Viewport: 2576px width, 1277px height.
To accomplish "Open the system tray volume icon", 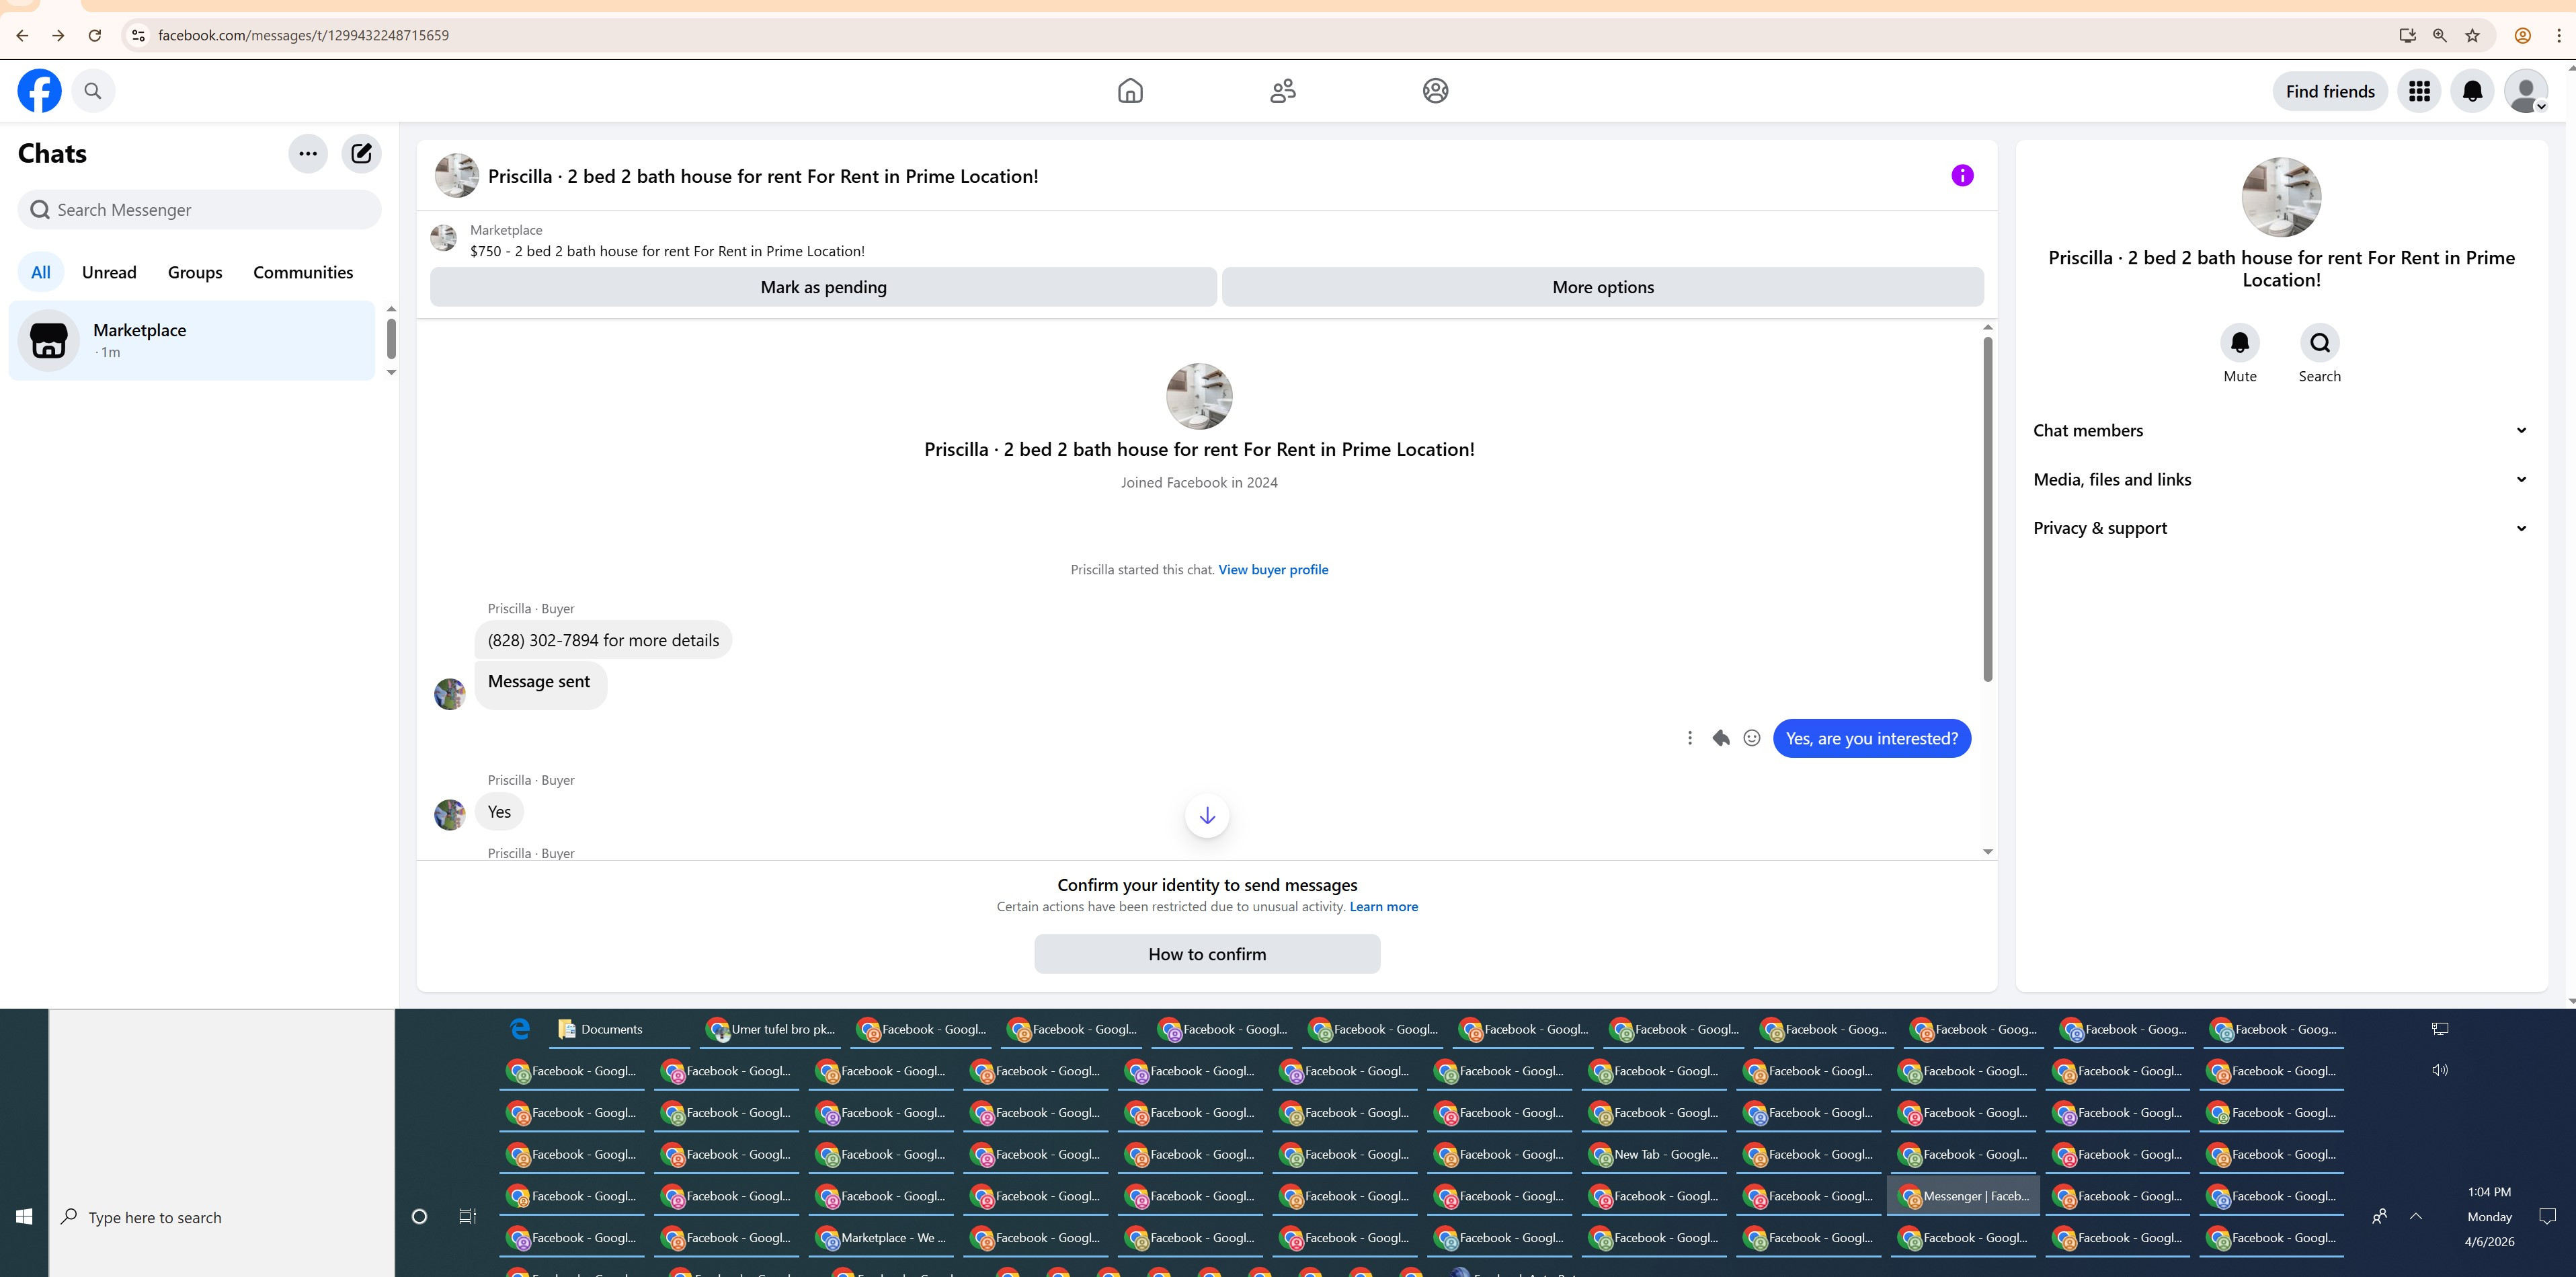I will pyautogui.click(x=2440, y=1070).
